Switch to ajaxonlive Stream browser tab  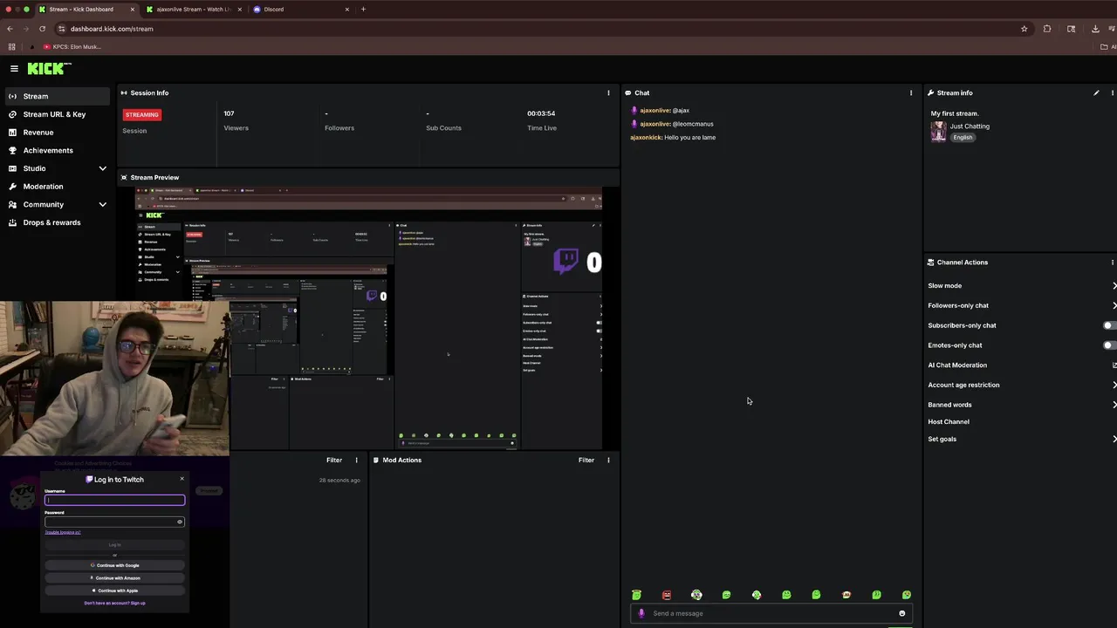[x=193, y=9]
